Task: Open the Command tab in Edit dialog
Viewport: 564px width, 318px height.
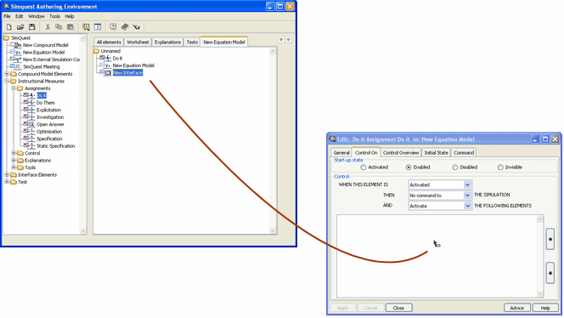Action: [x=464, y=153]
